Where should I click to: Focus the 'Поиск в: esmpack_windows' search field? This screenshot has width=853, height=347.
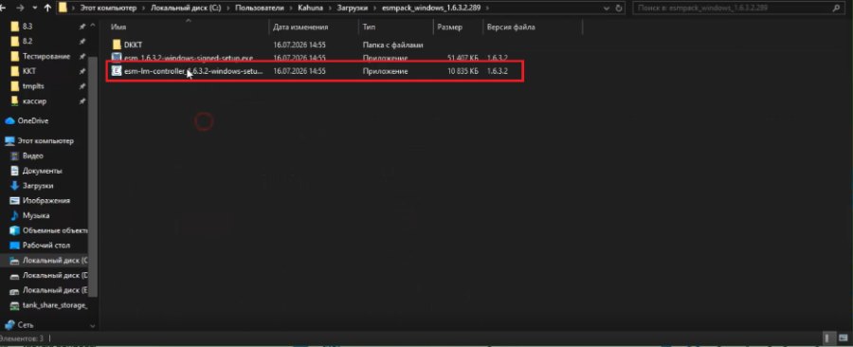(737, 9)
